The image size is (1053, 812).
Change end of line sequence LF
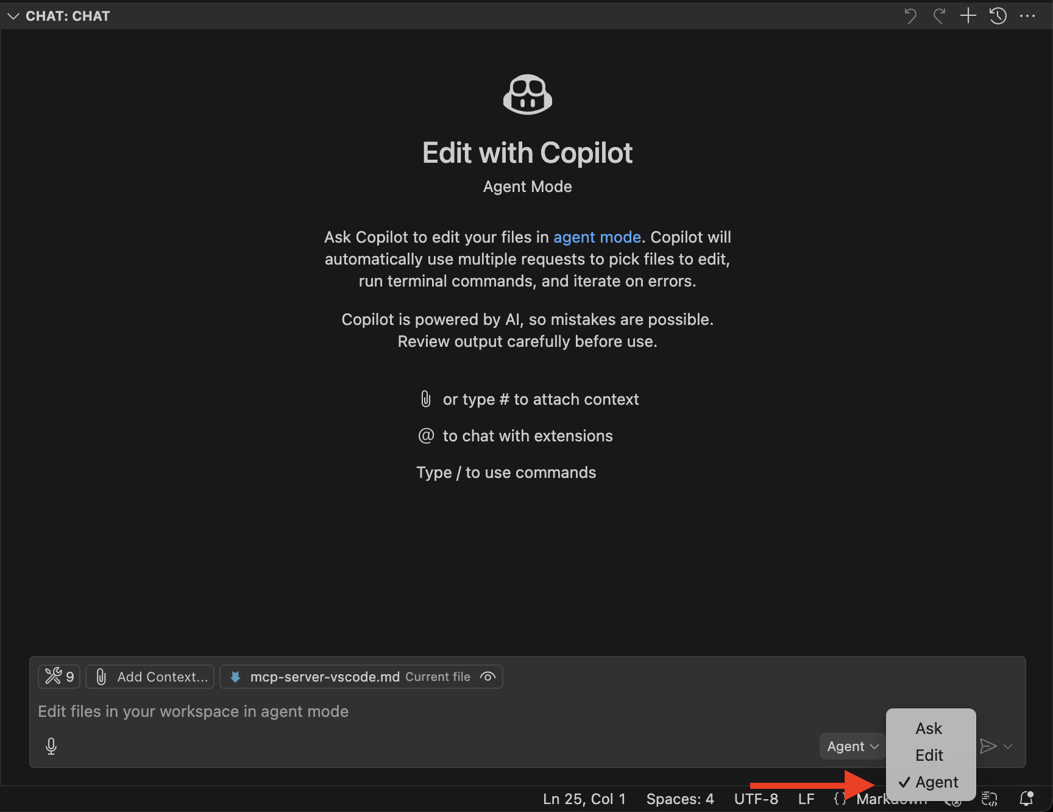806,799
